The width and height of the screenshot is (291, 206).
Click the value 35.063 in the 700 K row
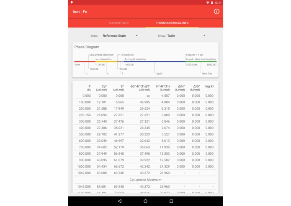(x=145, y=147)
